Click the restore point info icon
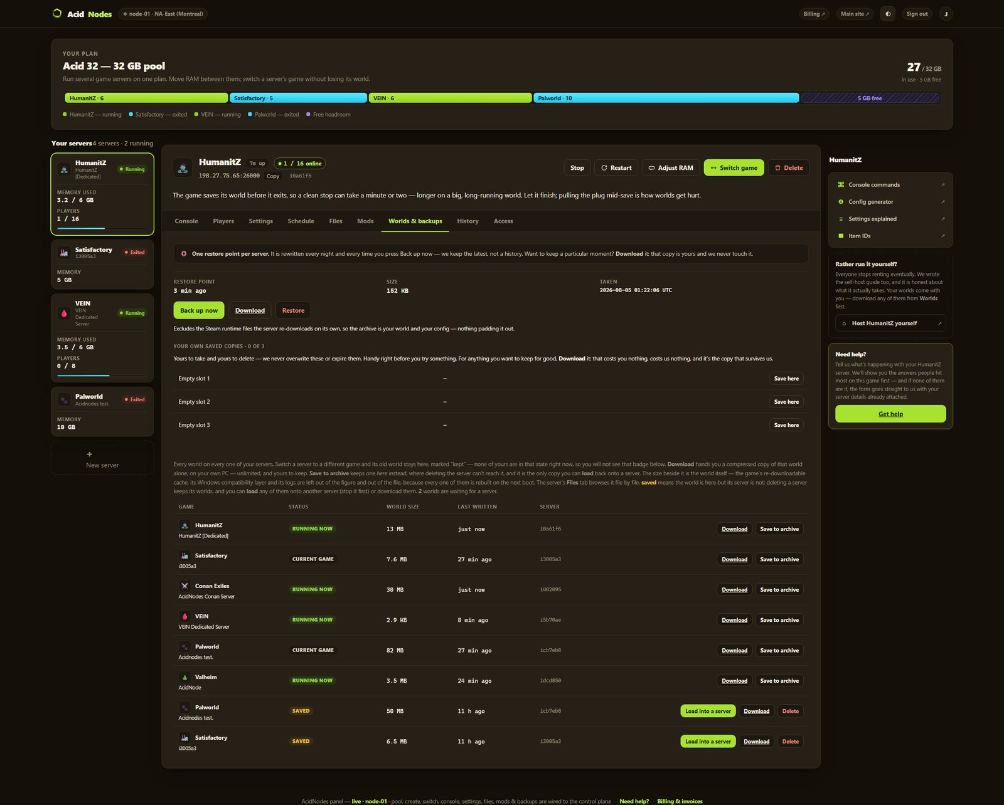This screenshot has width=1004, height=805. click(x=184, y=254)
